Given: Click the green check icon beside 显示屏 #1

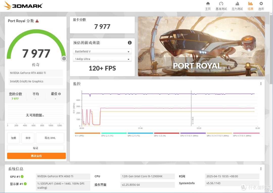Looking at the screenshot, I should click(25, 184).
